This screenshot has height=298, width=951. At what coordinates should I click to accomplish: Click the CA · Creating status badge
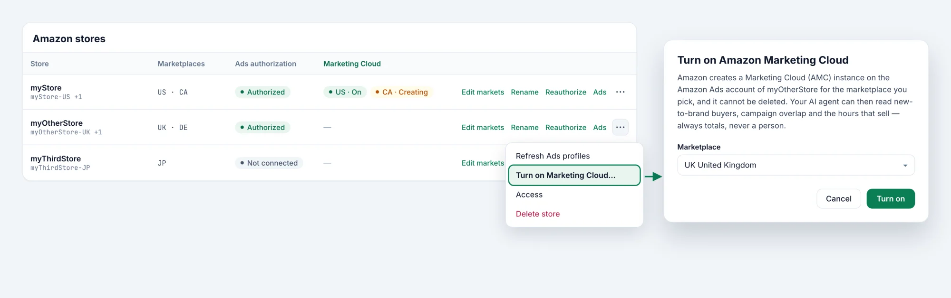tap(401, 92)
